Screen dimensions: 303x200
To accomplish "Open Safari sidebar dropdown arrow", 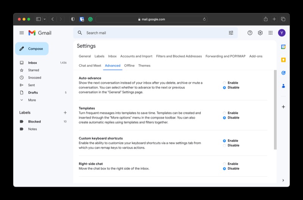I will click(x=45, y=19).
